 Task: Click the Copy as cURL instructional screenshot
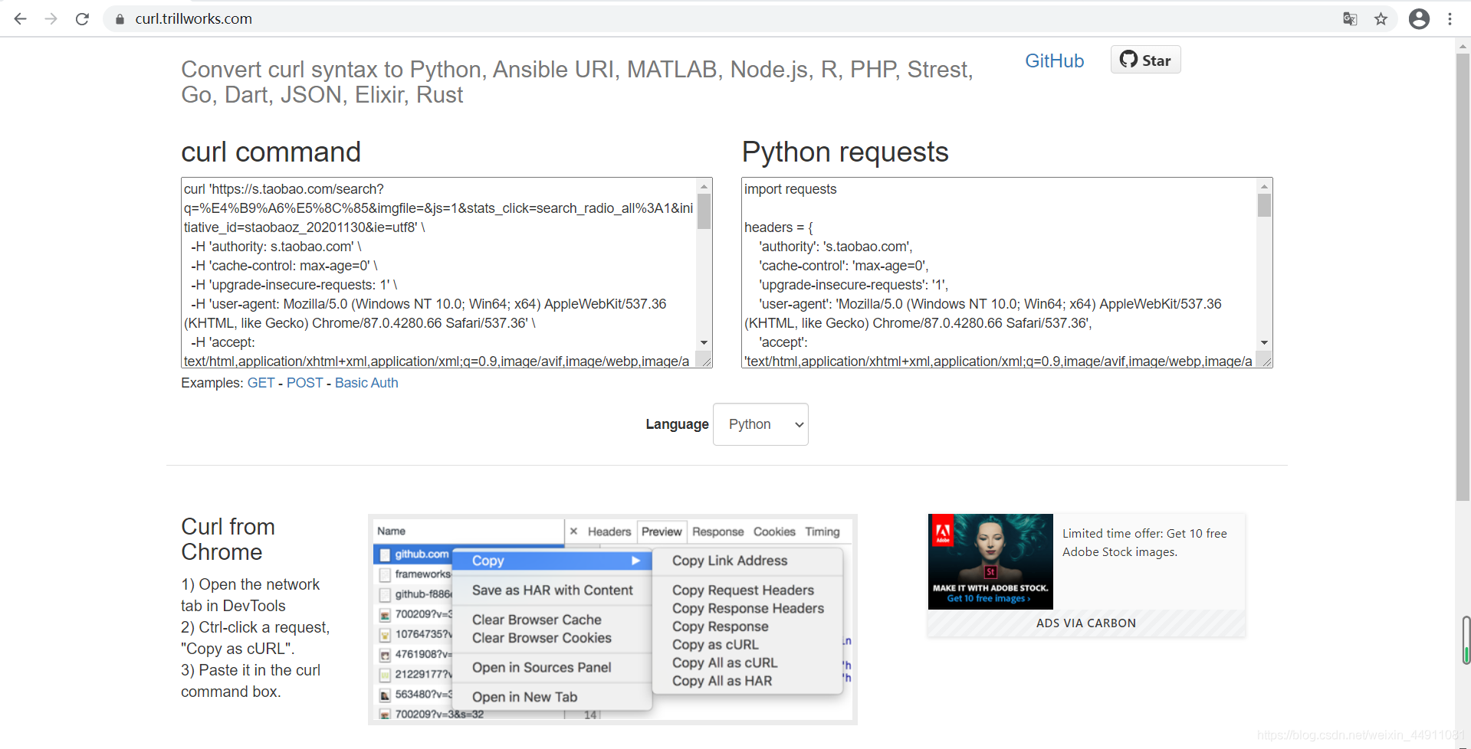(x=612, y=620)
